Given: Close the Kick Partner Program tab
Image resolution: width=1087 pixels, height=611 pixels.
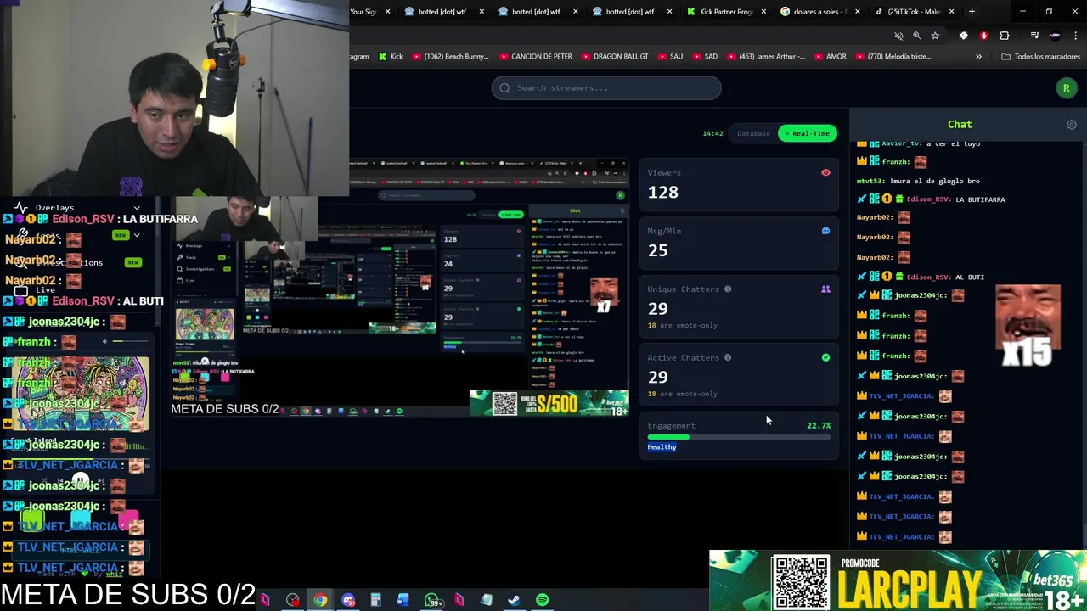Looking at the screenshot, I should [763, 12].
